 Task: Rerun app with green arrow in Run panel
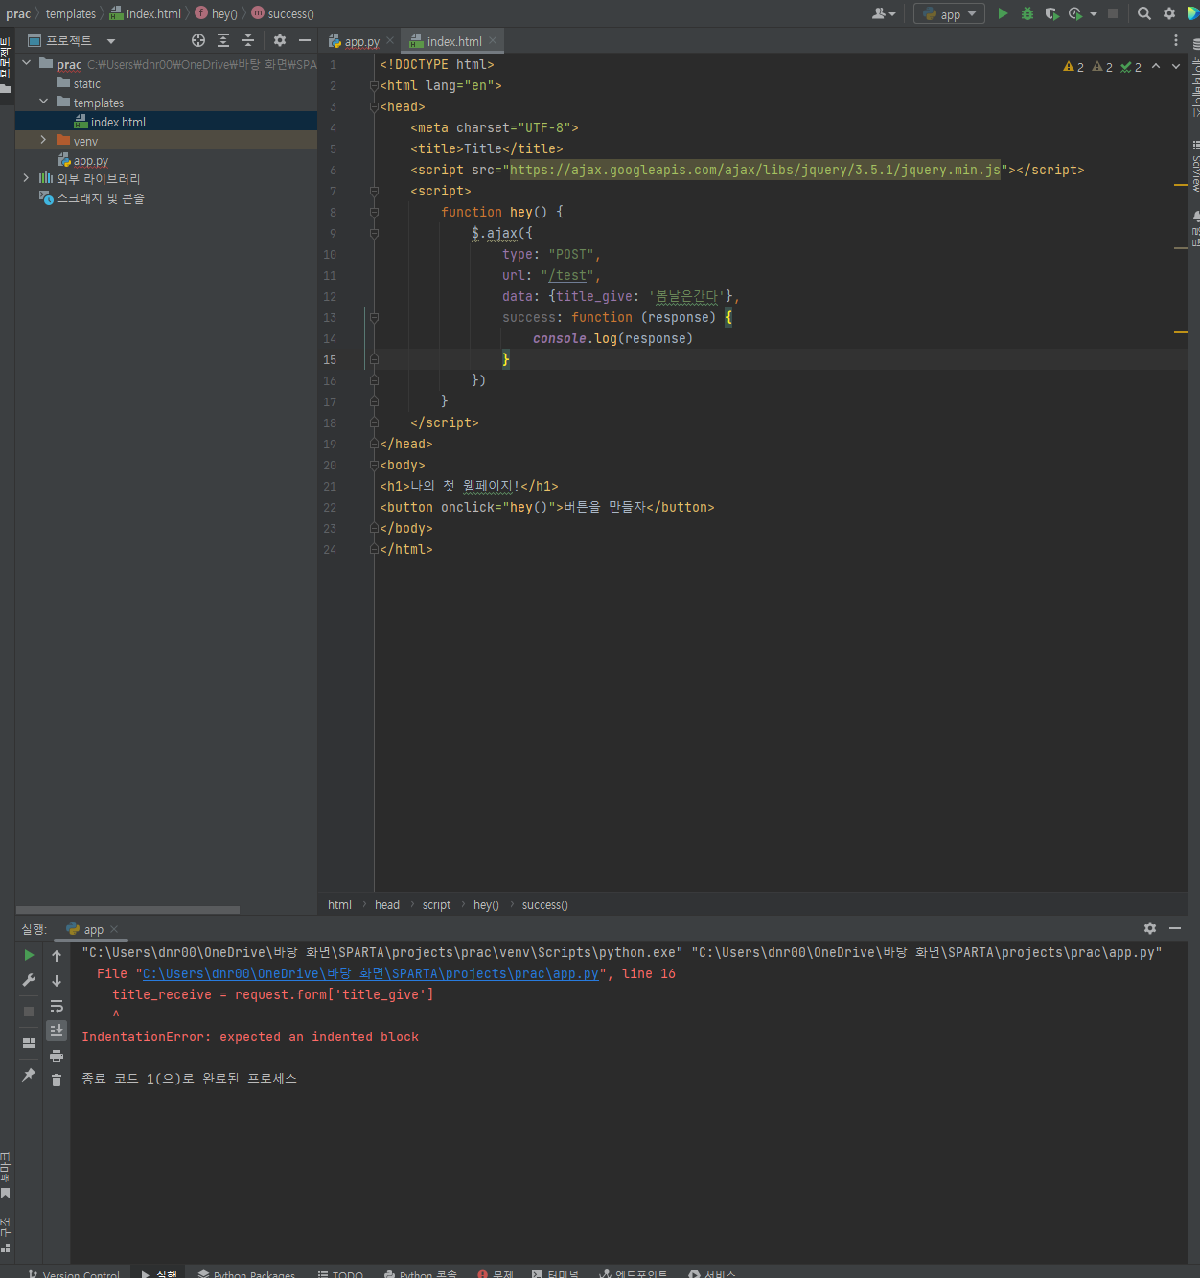coord(29,955)
